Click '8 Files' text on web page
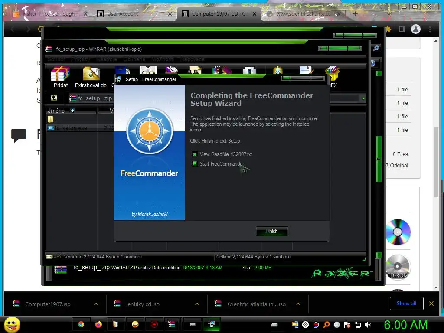444x333 pixels. point(400,154)
